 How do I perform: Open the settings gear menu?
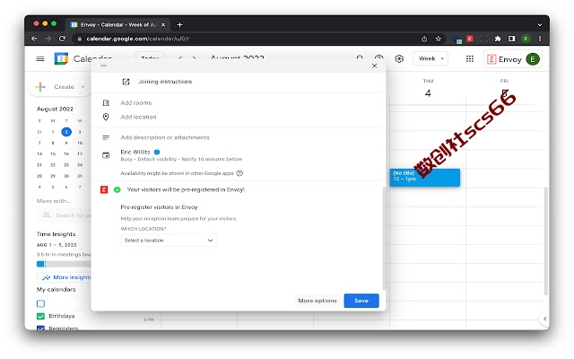[x=399, y=58]
